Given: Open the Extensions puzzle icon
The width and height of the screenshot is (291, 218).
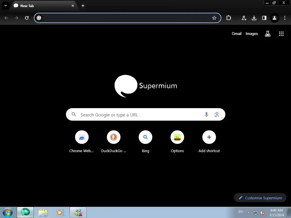Looking at the screenshot, I should [x=229, y=18].
